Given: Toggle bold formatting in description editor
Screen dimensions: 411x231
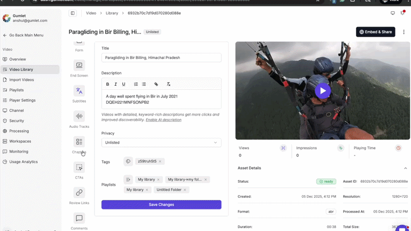Looking at the screenshot, I should pos(107,84).
